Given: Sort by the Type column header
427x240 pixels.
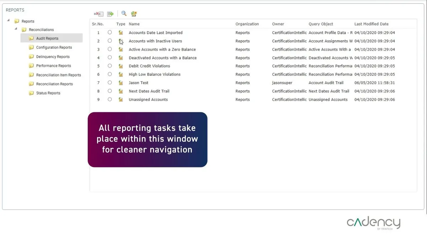Looking at the screenshot, I should pyautogui.click(x=121, y=24).
